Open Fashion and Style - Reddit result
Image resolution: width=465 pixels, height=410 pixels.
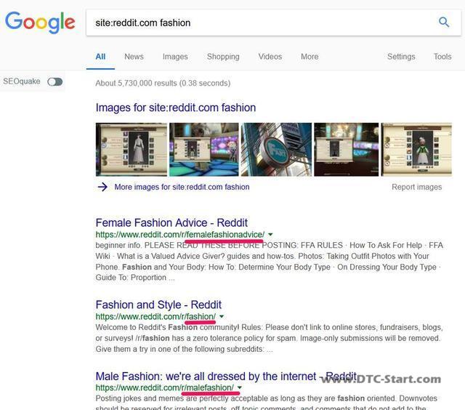[x=158, y=305]
